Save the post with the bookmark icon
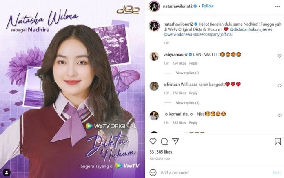Image resolution: width=284 pixels, height=178 pixels. click(278, 141)
